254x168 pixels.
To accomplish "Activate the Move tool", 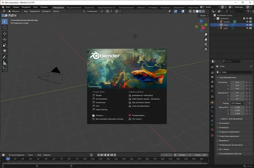I will point(5,33).
